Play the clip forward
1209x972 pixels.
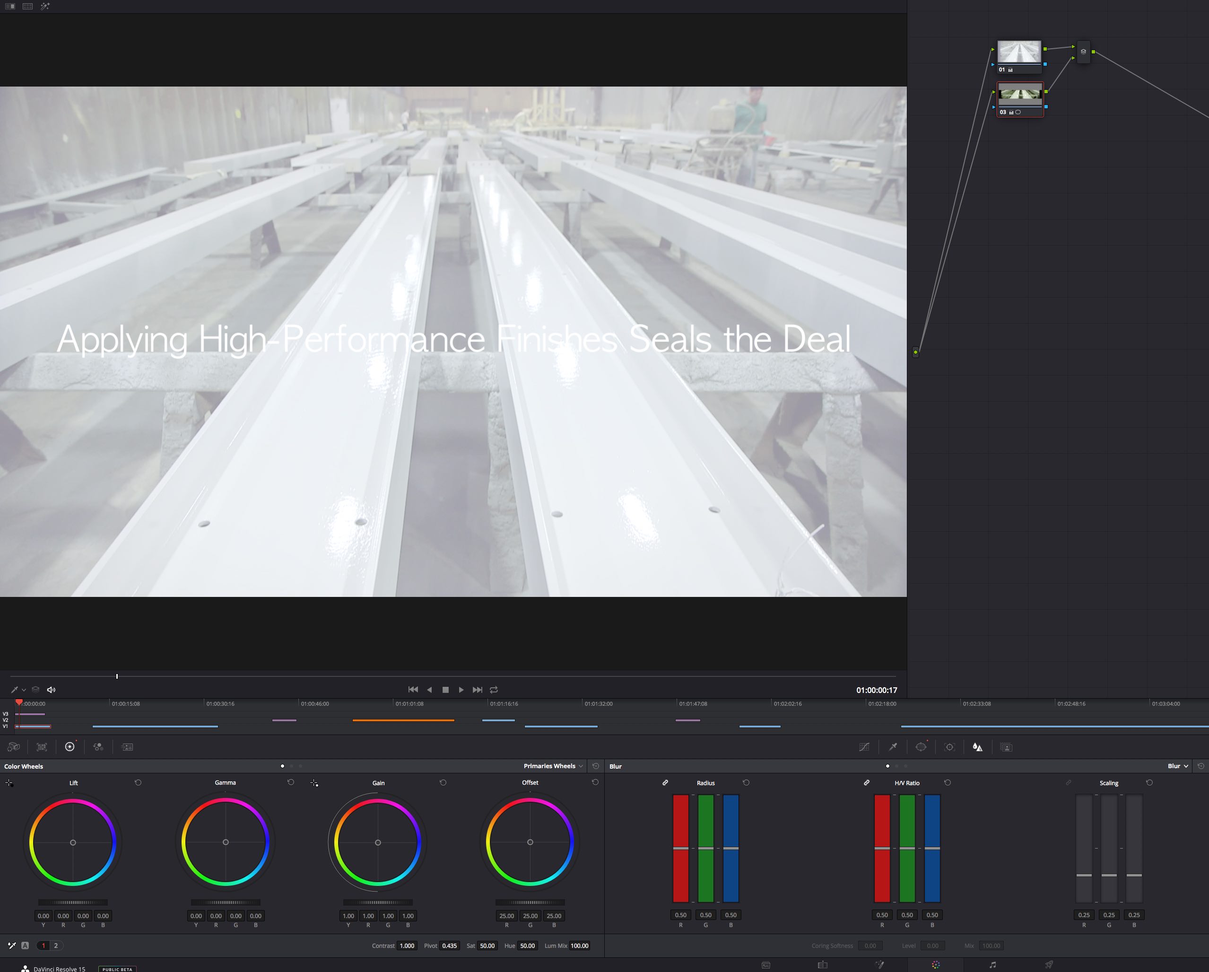point(461,690)
